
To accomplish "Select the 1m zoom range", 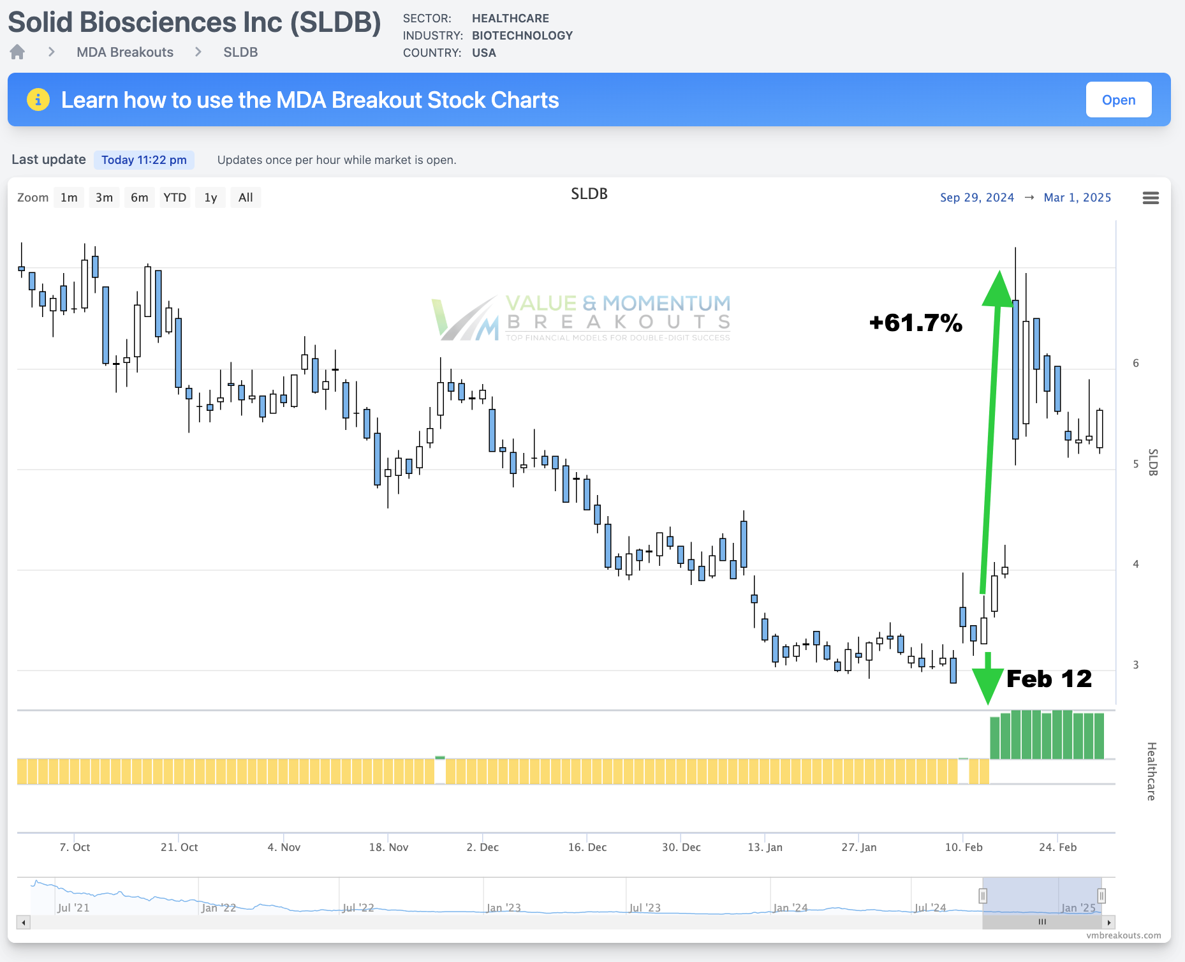I will click(x=69, y=198).
